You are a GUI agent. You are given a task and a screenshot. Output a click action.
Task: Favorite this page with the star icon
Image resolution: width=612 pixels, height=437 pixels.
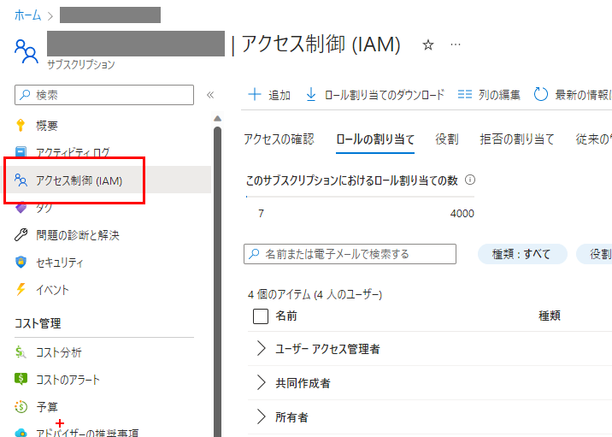(427, 45)
